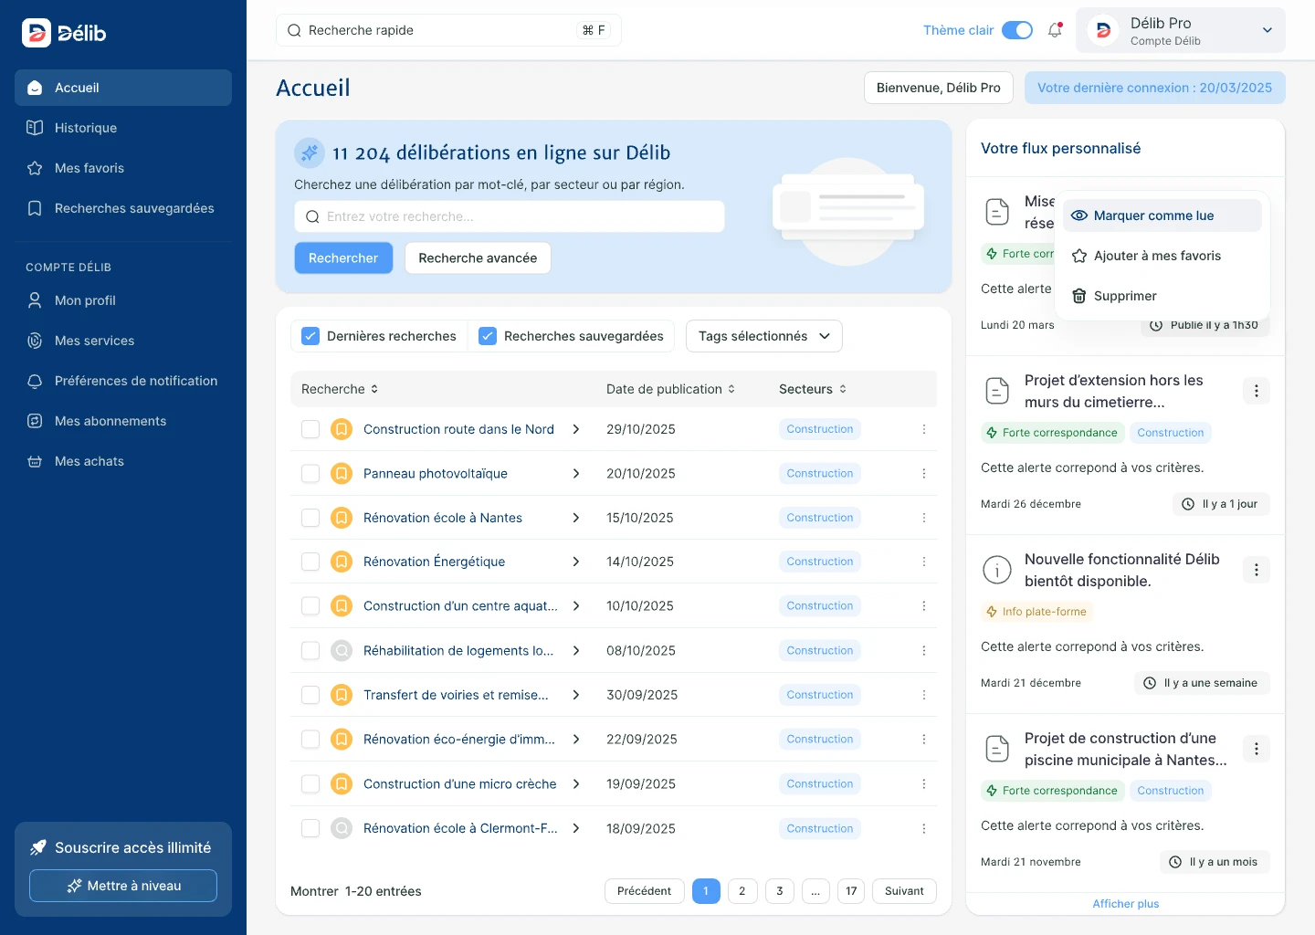1315x935 pixels.
Task: Check the box for Construction d'une micro crèche
Action: (310, 784)
